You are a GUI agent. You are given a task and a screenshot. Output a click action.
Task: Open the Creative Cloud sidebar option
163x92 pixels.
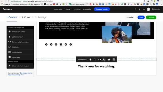click(20, 52)
